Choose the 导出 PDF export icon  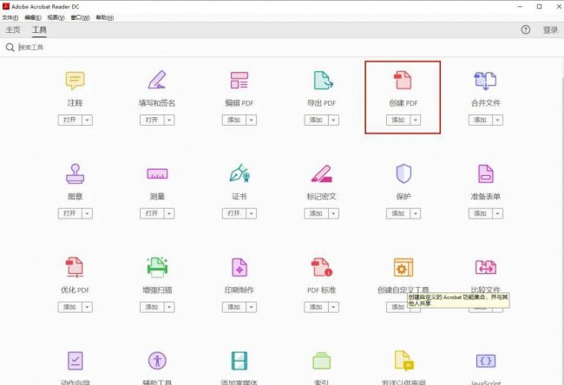(323, 80)
